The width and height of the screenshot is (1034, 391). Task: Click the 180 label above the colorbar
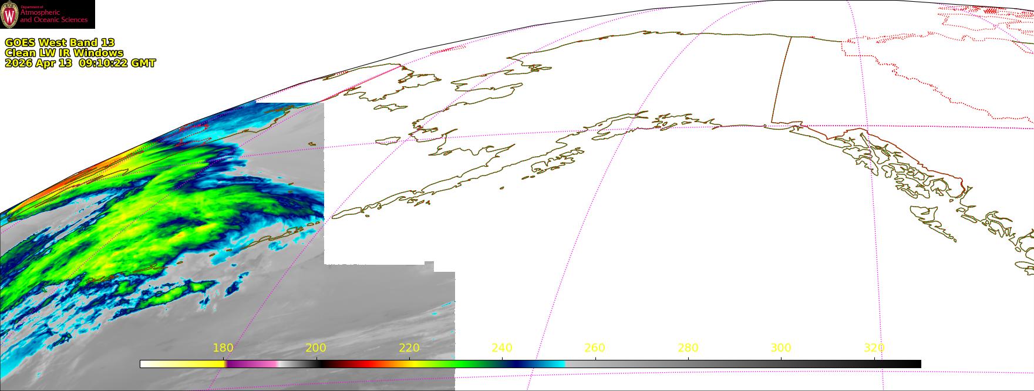point(223,348)
